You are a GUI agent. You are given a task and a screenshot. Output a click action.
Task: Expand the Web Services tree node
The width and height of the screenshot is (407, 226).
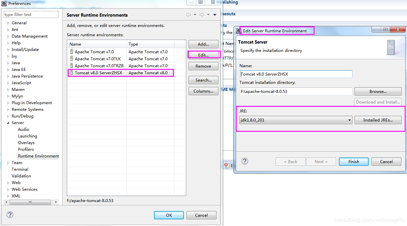click(8, 189)
